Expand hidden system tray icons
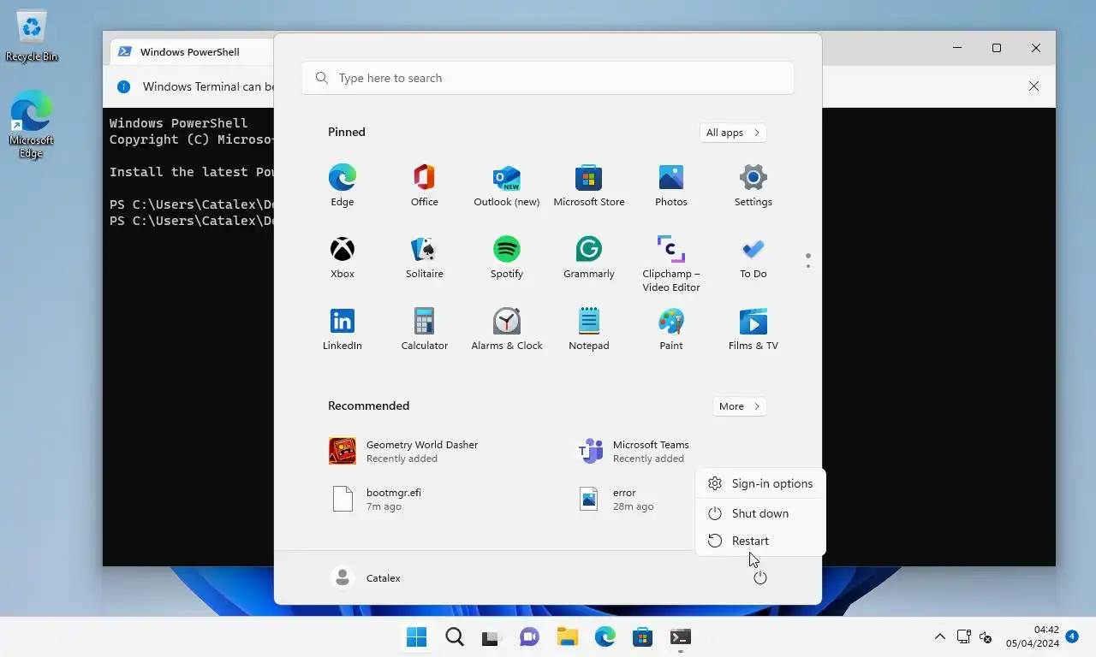 pos(940,637)
